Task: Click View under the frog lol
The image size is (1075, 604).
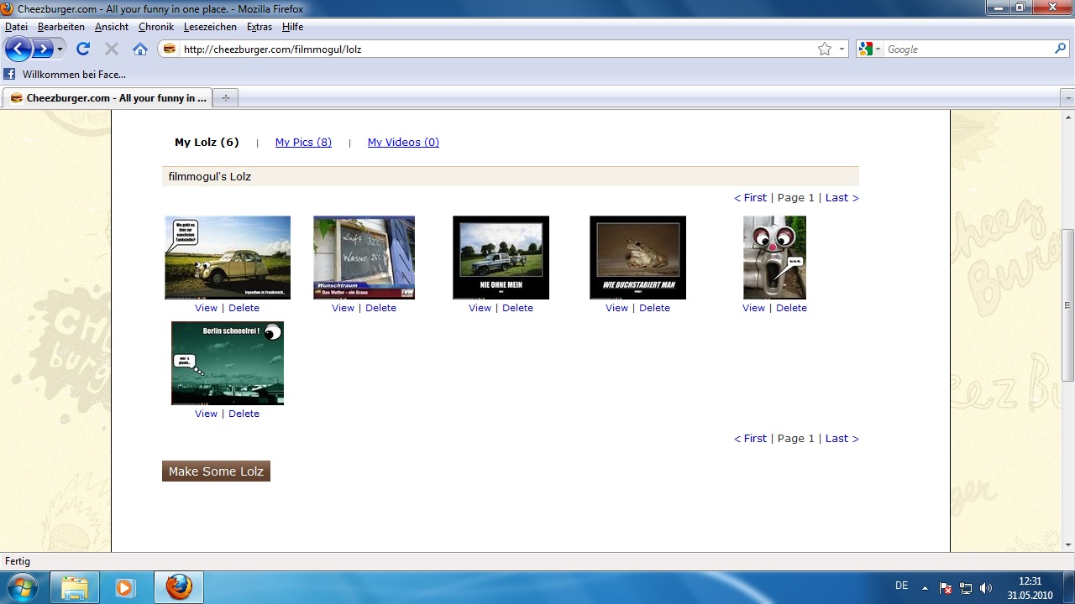Action: coord(616,308)
